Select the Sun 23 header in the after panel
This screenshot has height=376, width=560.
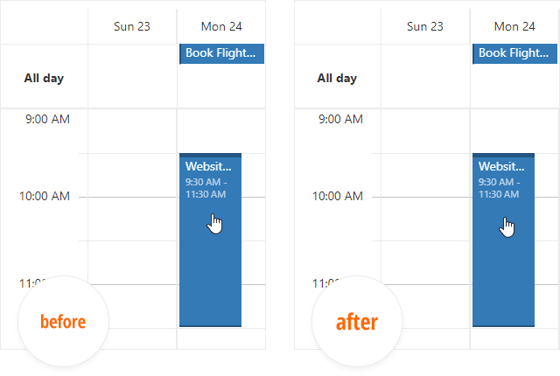[x=425, y=26]
